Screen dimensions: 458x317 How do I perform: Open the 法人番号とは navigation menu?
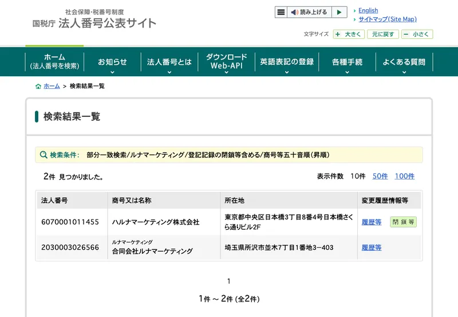click(x=169, y=62)
